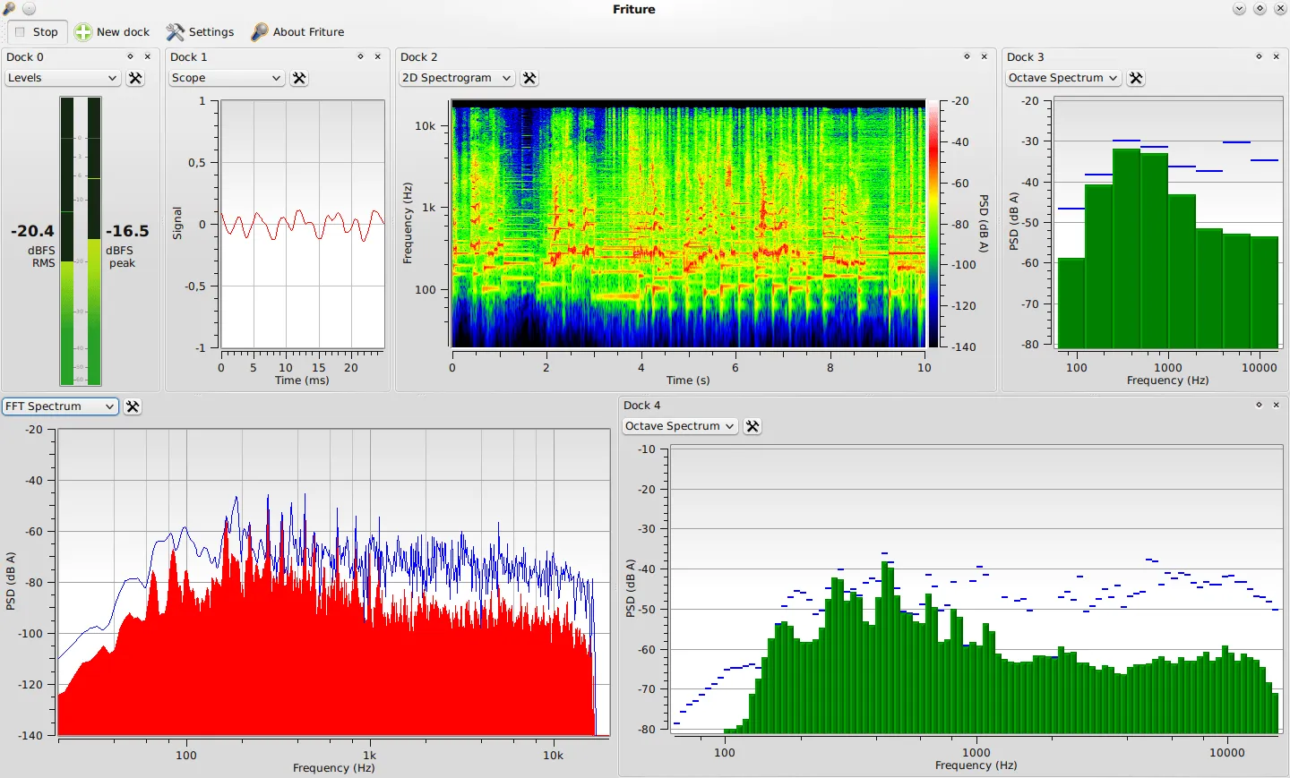Open the Scope settings wrench in Dock 1
This screenshot has height=778, width=1290.
pyautogui.click(x=298, y=78)
